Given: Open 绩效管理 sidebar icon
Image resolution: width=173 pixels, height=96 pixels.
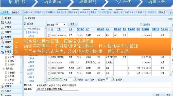Looking at the screenshot, I should click(x=2, y=86).
